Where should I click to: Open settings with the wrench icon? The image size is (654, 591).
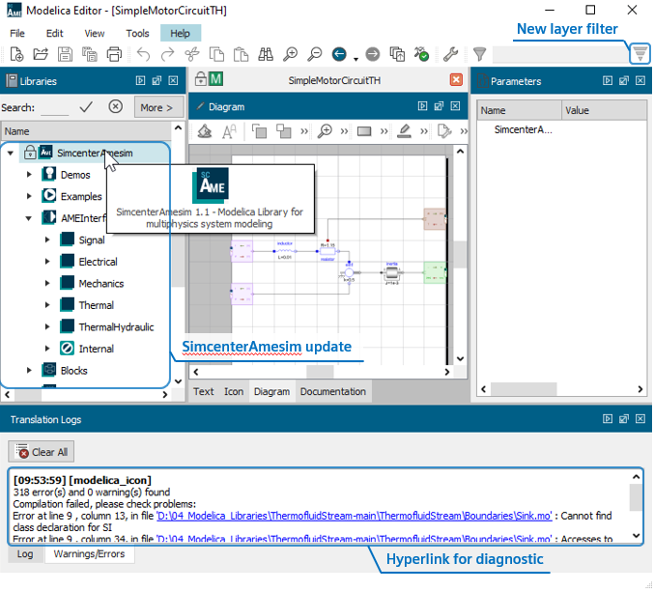[450, 54]
